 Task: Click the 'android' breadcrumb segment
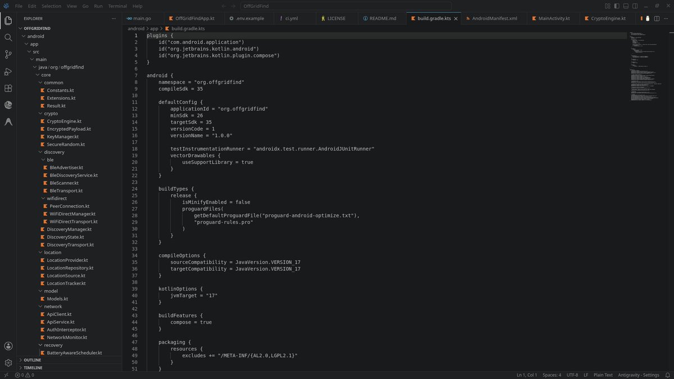[x=135, y=28]
